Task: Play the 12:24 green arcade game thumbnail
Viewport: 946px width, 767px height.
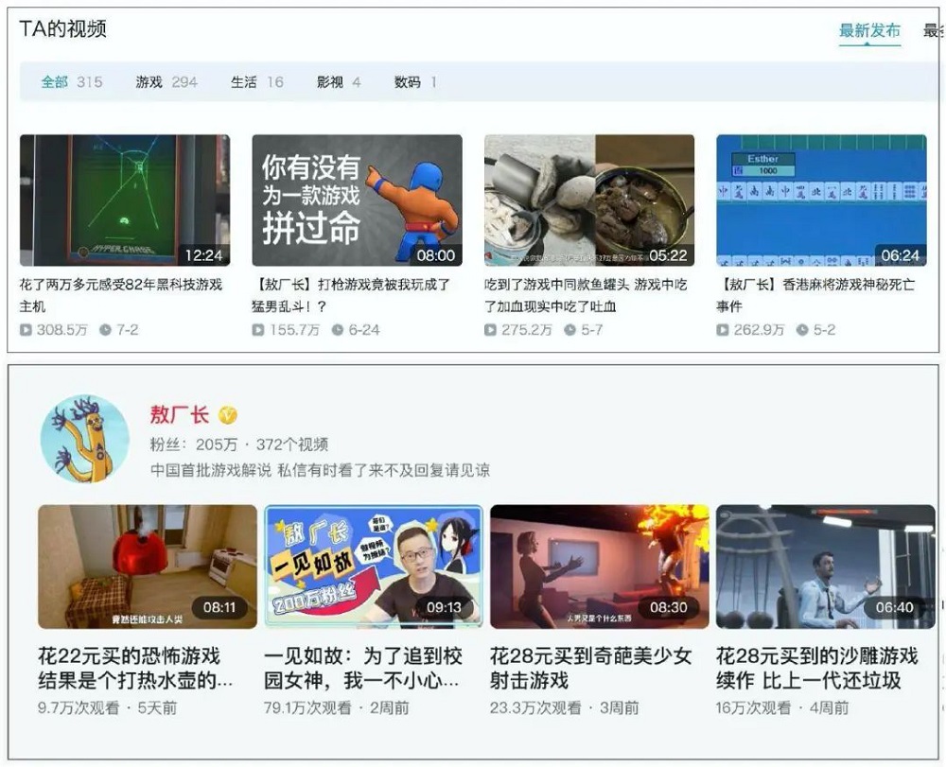Action: click(x=124, y=200)
